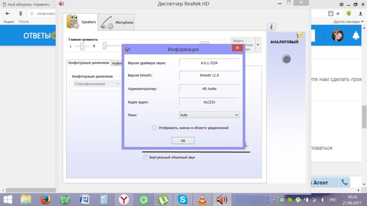Open uTorrent from the taskbar
The width and height of the screenshot is (367, 206).
[163, 200]
